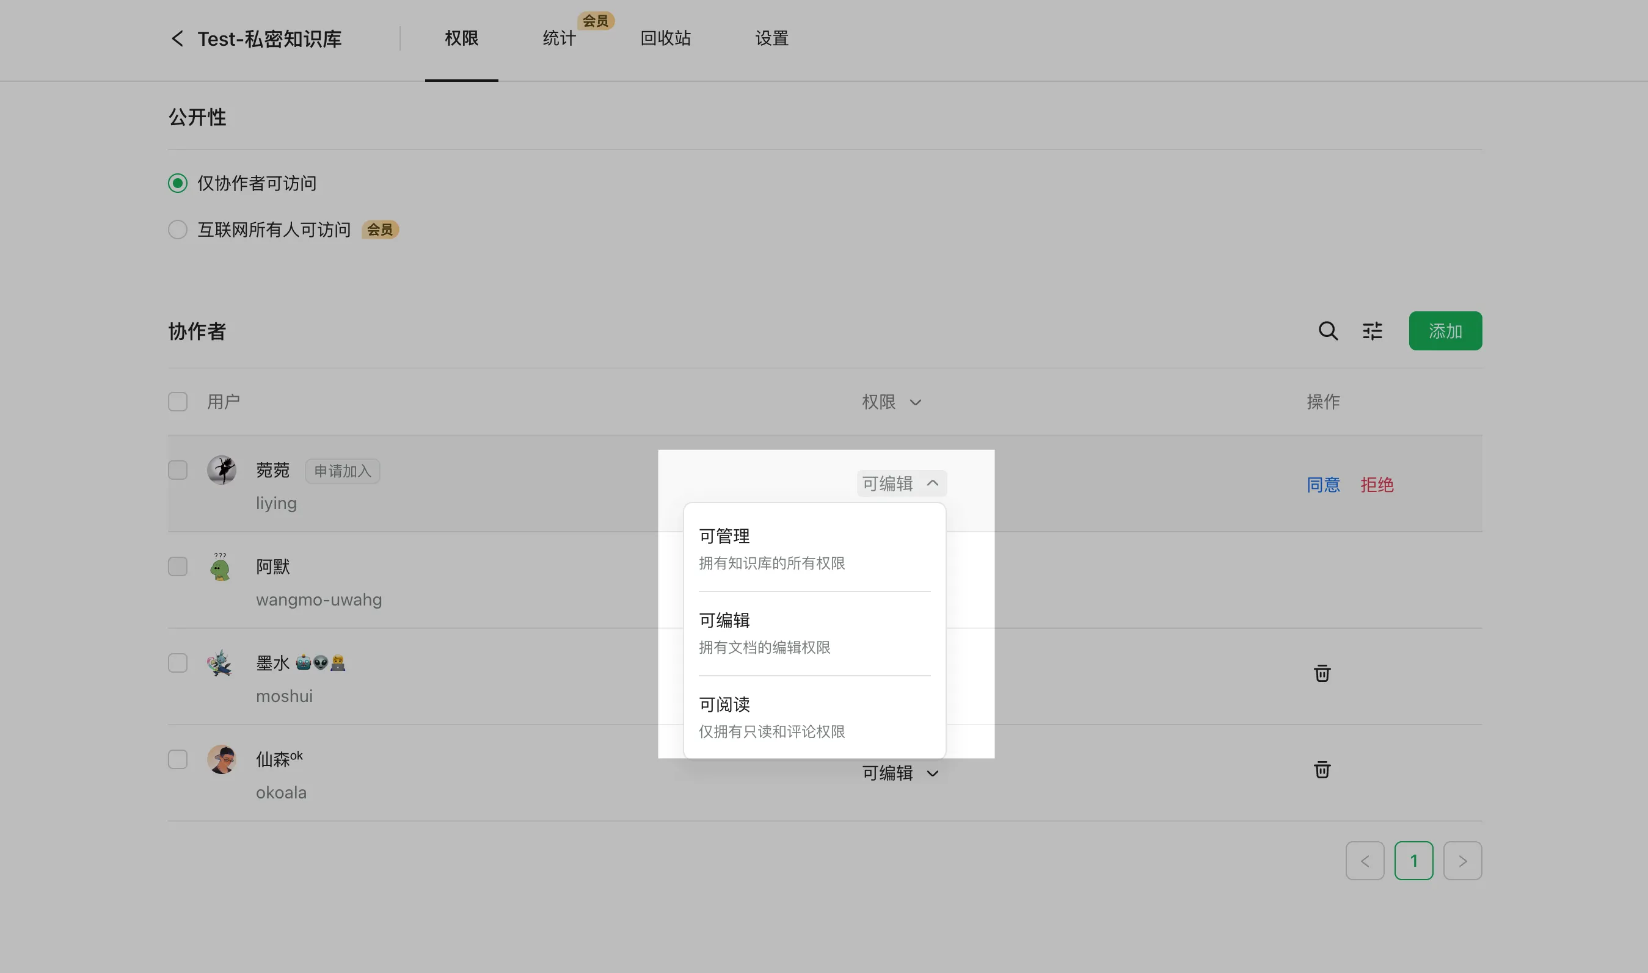1648x973 pixels.
Task: Select 互联网所有人可访问 radio option
Action: (x=178, y=230)
